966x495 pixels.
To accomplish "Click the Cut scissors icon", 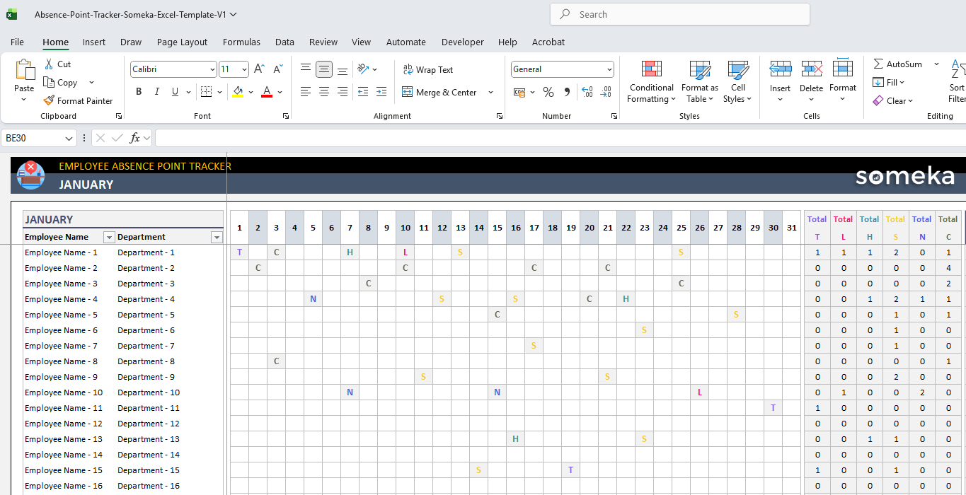I will pos(49,64).
